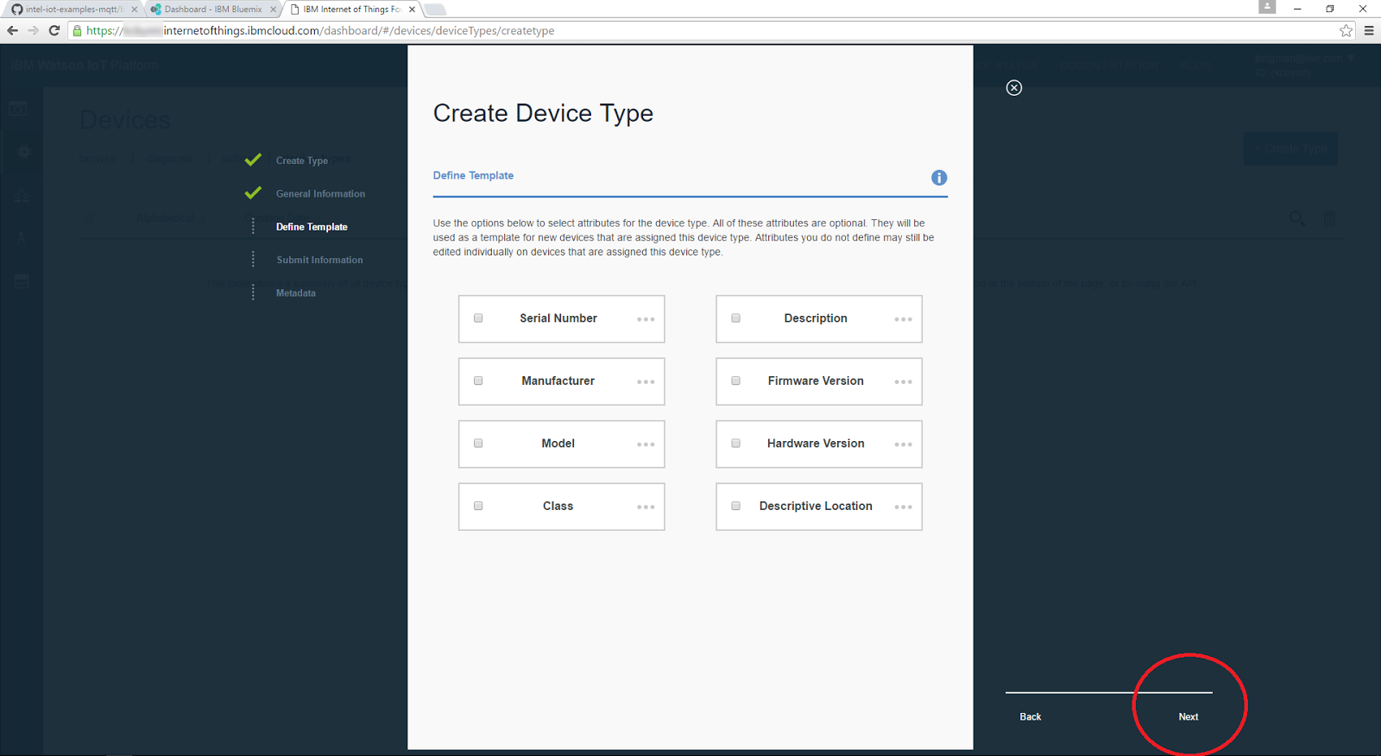Switch to the Dashboard - IBM Bluemix tab
Image resolution: width=1381 pixels, height=756 pixels.
coord(212,9)
